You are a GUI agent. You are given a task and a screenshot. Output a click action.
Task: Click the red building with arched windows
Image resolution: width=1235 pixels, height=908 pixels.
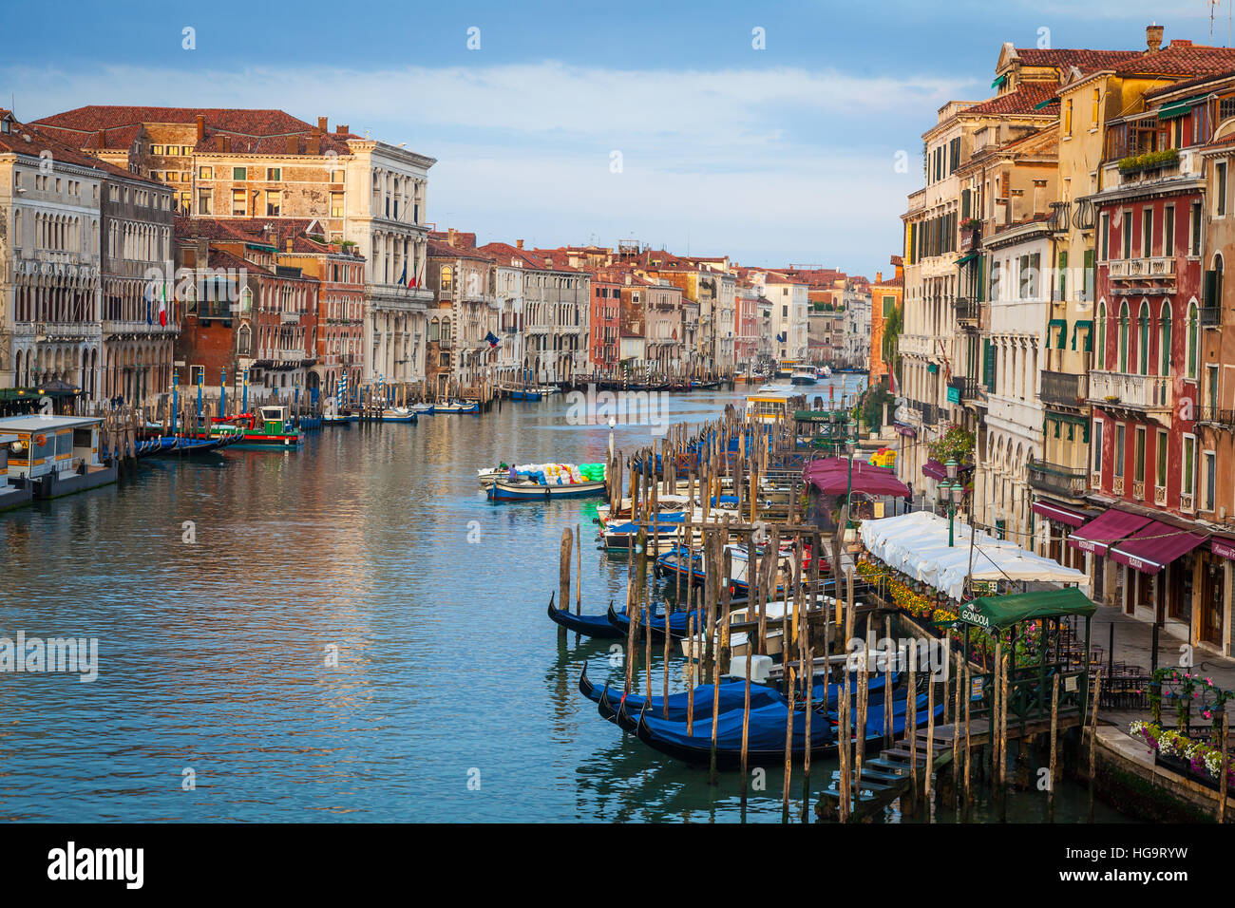point(1145,342)
